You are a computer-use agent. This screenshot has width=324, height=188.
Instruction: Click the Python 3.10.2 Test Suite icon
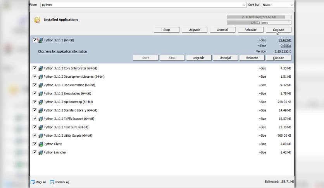[40, 127]
